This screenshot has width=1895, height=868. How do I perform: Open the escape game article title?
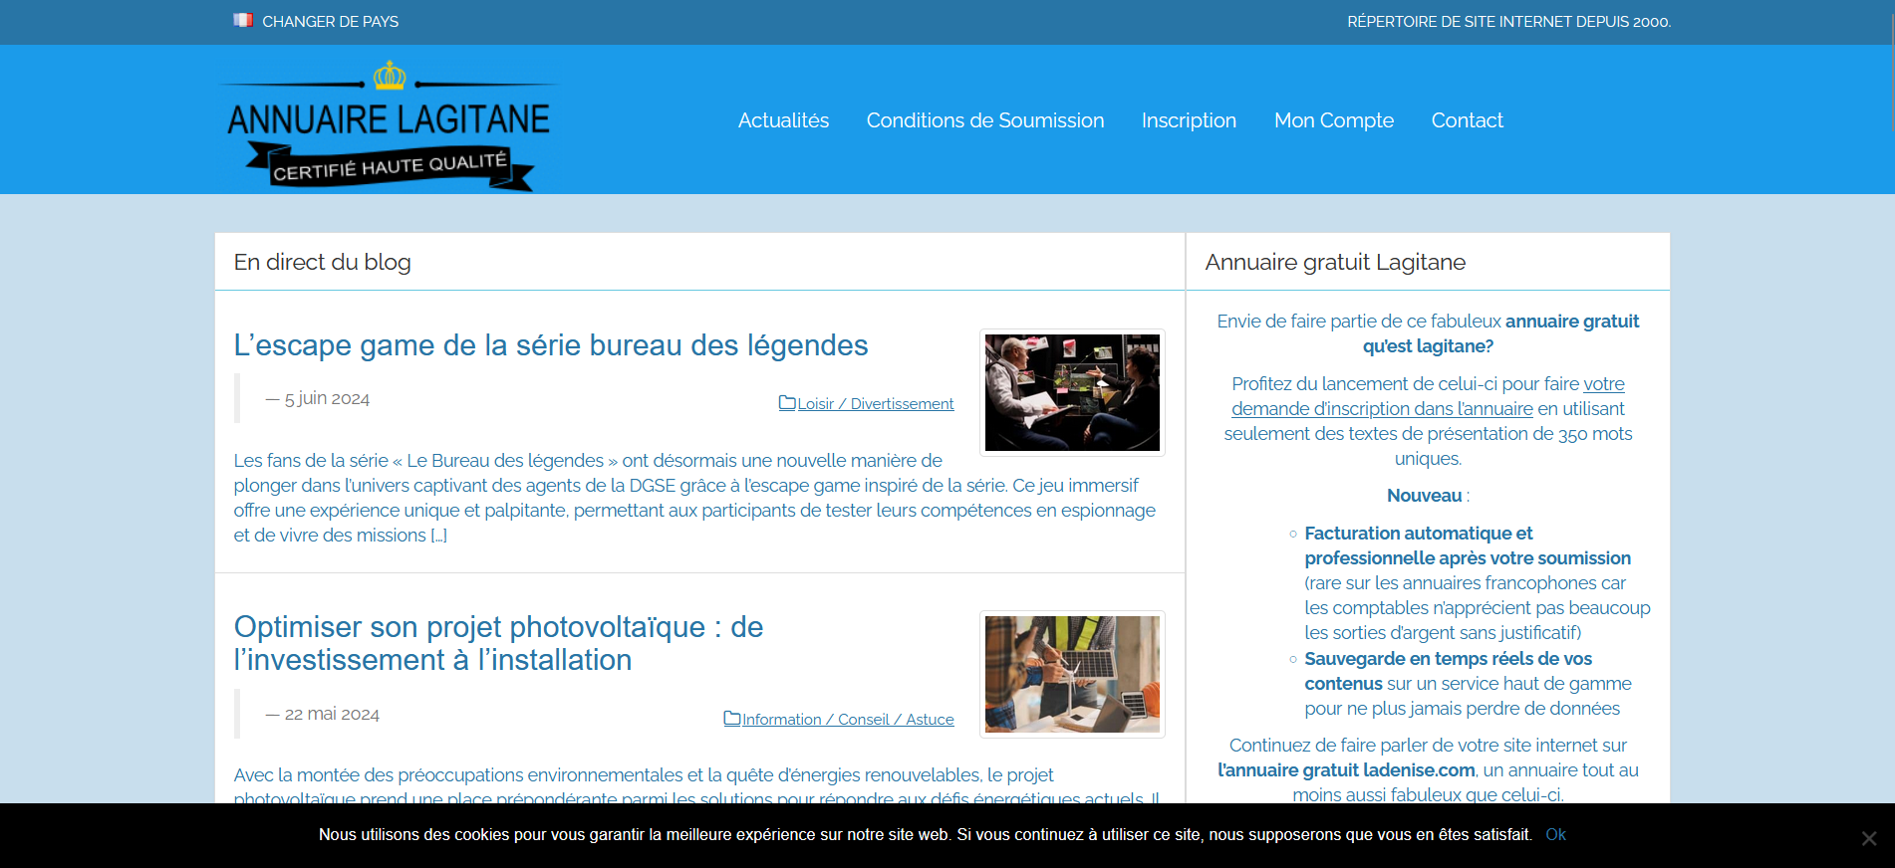(x=551, y=345)
